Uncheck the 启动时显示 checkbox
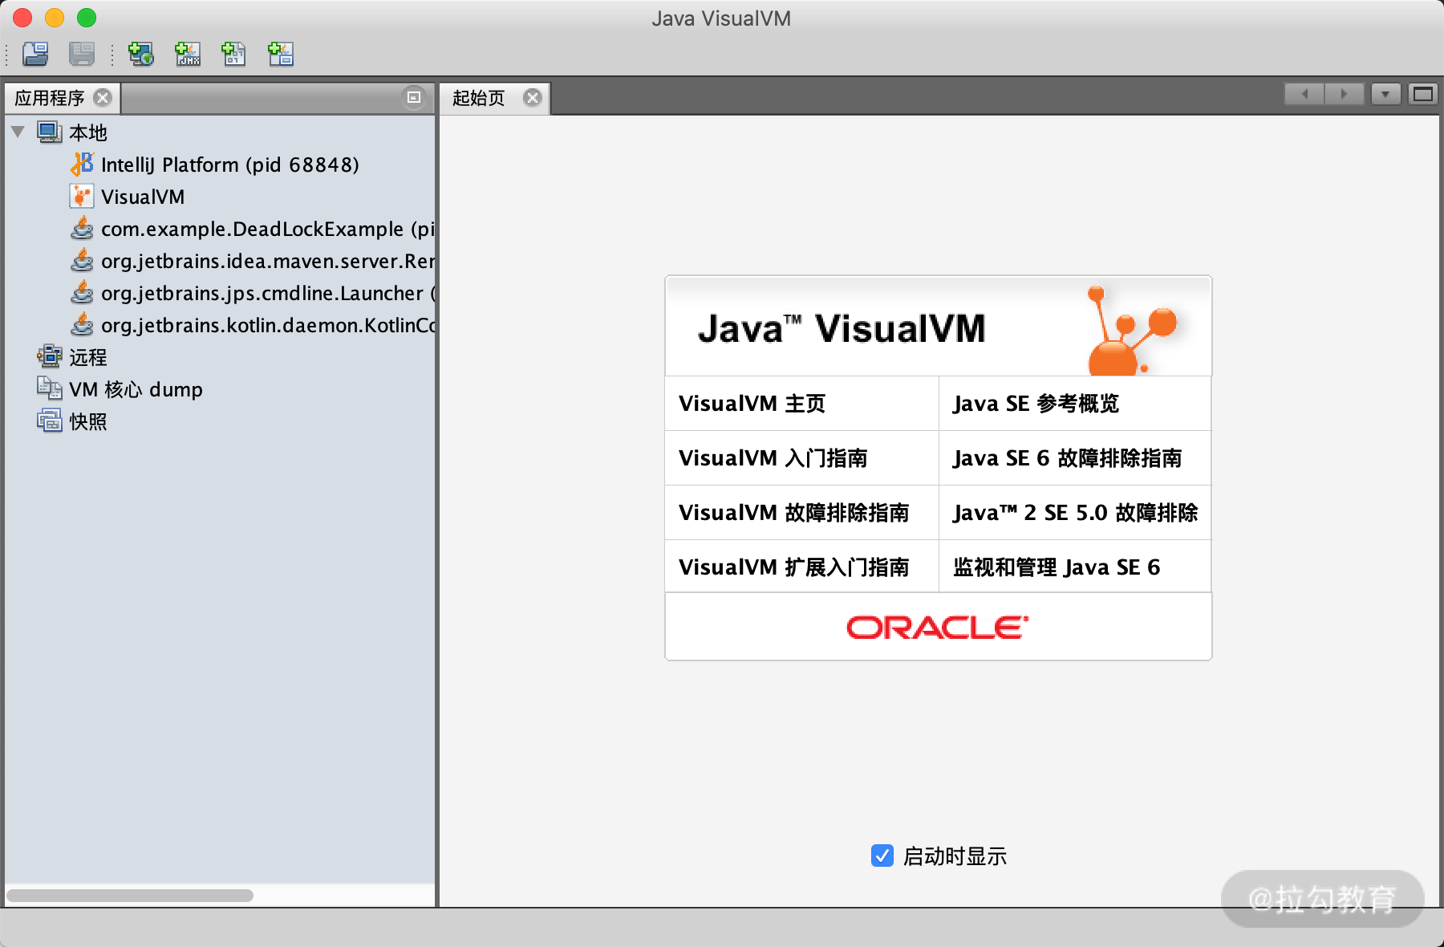Viewport: 1444px width, 947px height. coord(882,856)
